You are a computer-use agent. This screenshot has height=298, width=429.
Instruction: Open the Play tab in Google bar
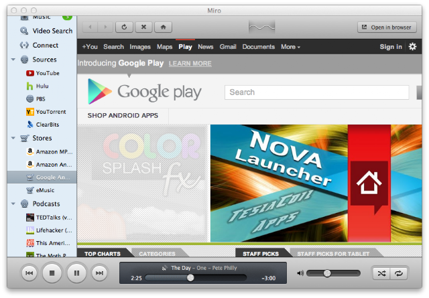(185, 47)
